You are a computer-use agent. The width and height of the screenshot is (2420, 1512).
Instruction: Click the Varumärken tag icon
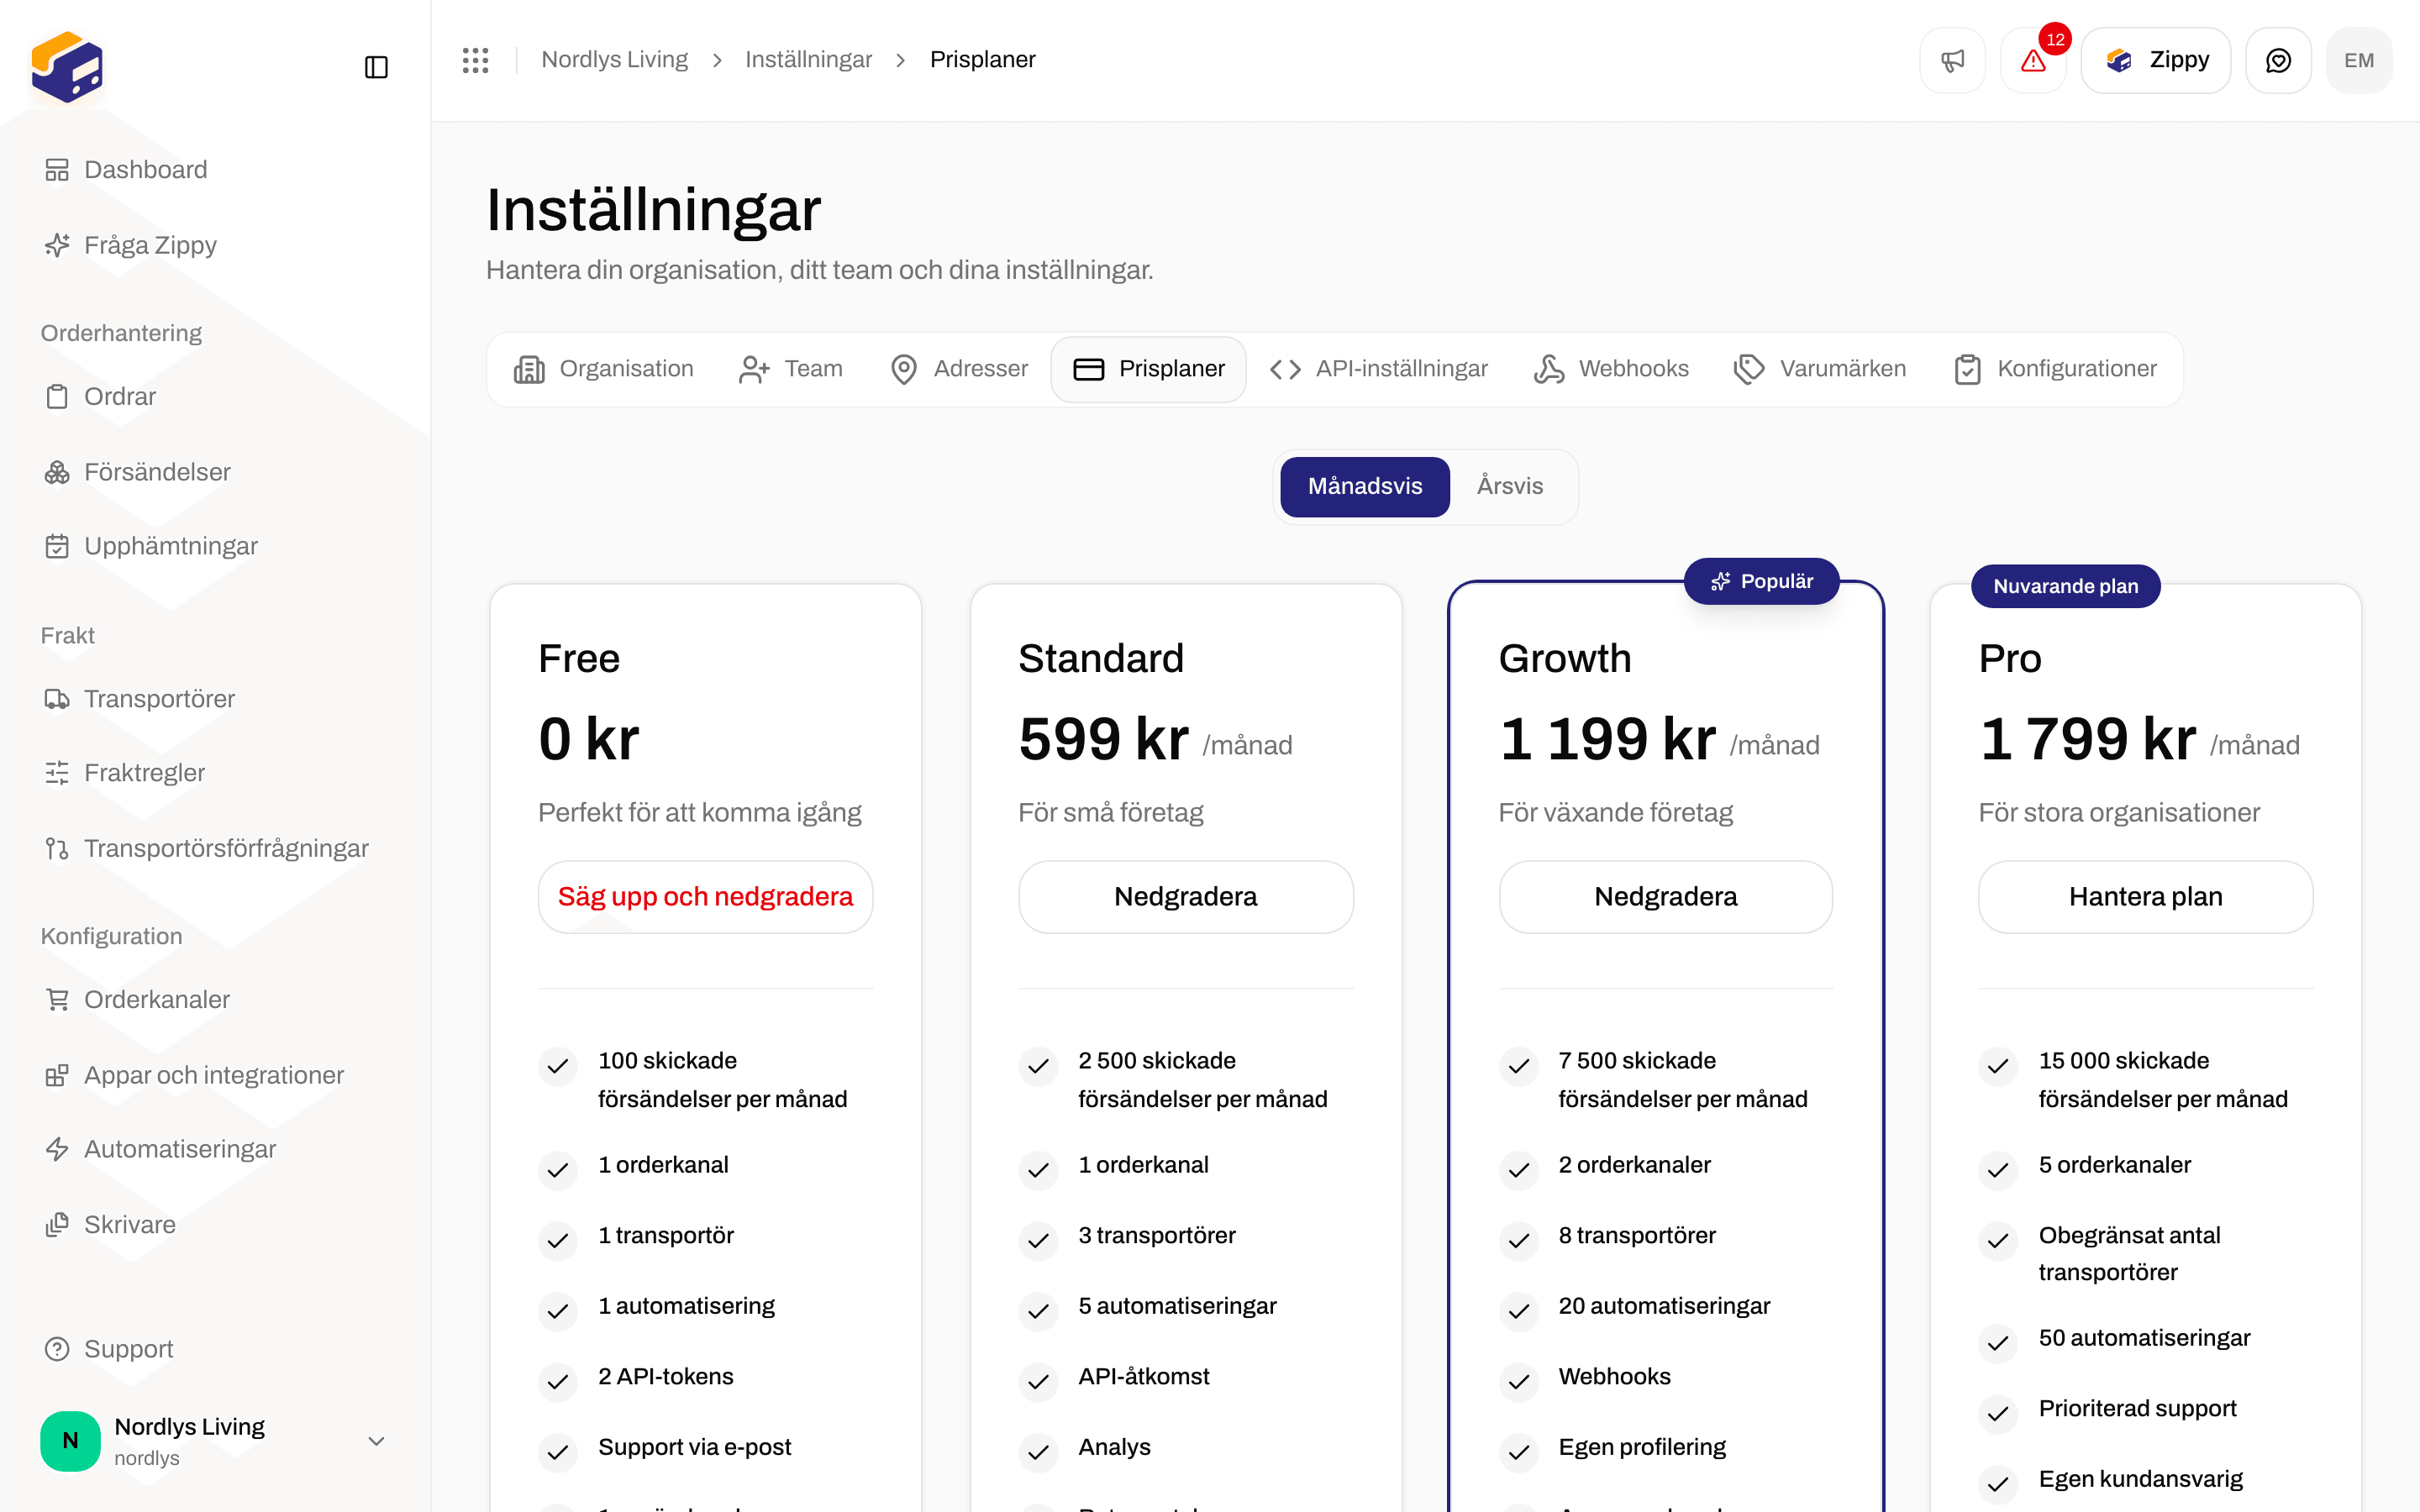pos(1749,369)
